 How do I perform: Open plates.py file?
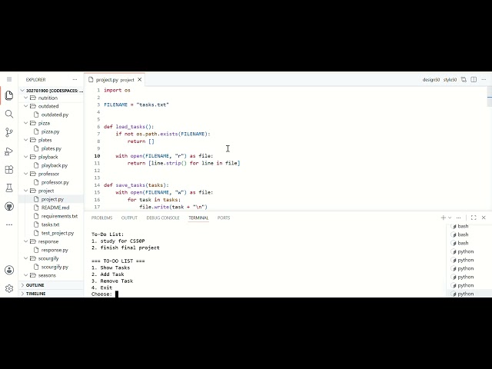tap(52, 148)
